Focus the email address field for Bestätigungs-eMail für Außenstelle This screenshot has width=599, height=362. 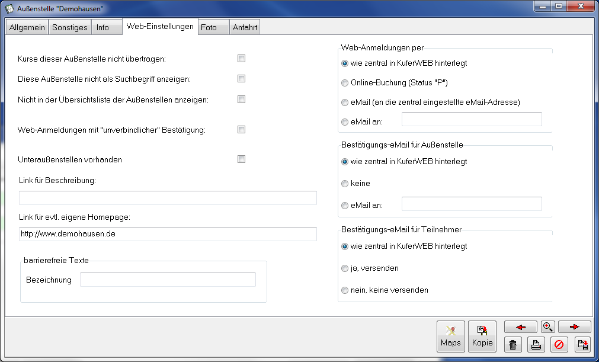[472, 204]
